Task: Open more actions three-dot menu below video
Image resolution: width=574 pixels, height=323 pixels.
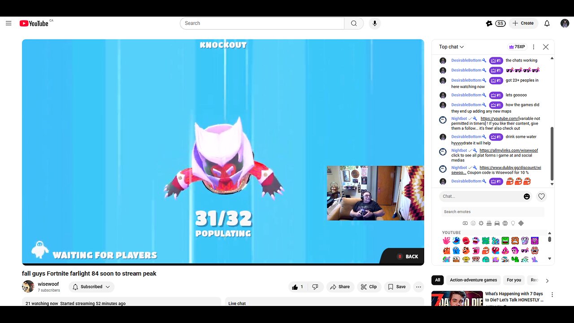Action: [x=418, y=287]
